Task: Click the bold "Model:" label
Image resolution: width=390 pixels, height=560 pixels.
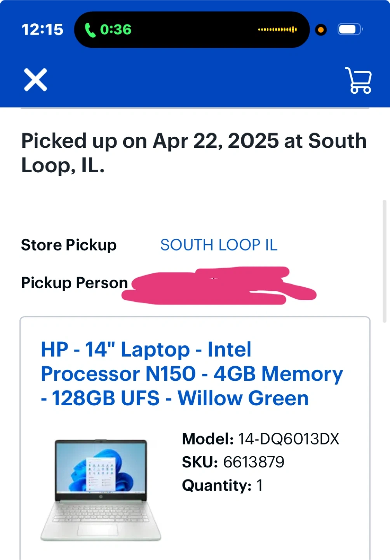Action: pos(207,439)
